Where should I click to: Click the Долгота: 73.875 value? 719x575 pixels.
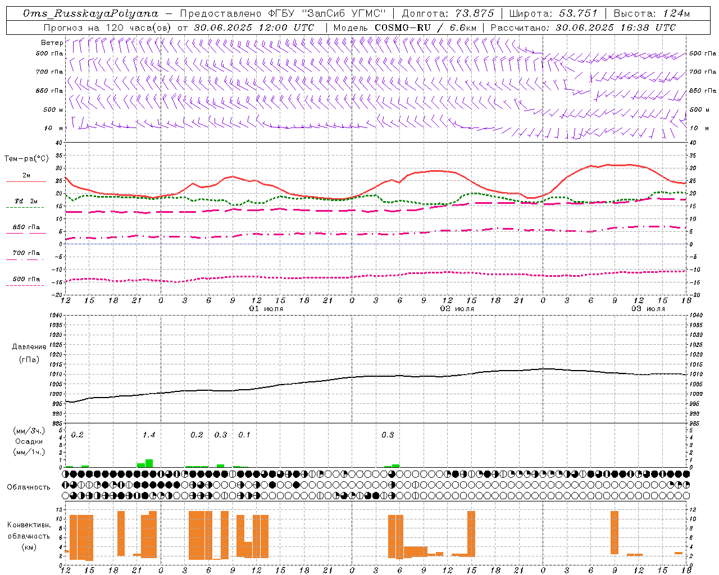point(448,13)
